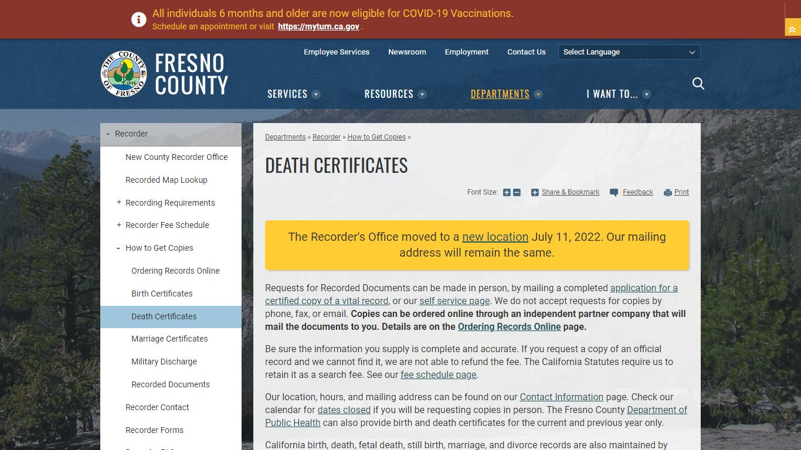Open the Contact Us link
Screen dimensions: 801x450
(527, 52)
